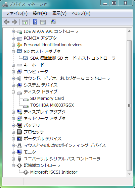Click the blue Help question-mark icon

point(35,22)
